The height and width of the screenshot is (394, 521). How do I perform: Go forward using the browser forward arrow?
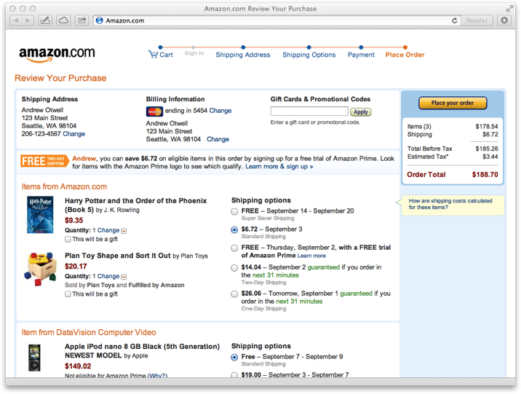(x=28, y=20)
